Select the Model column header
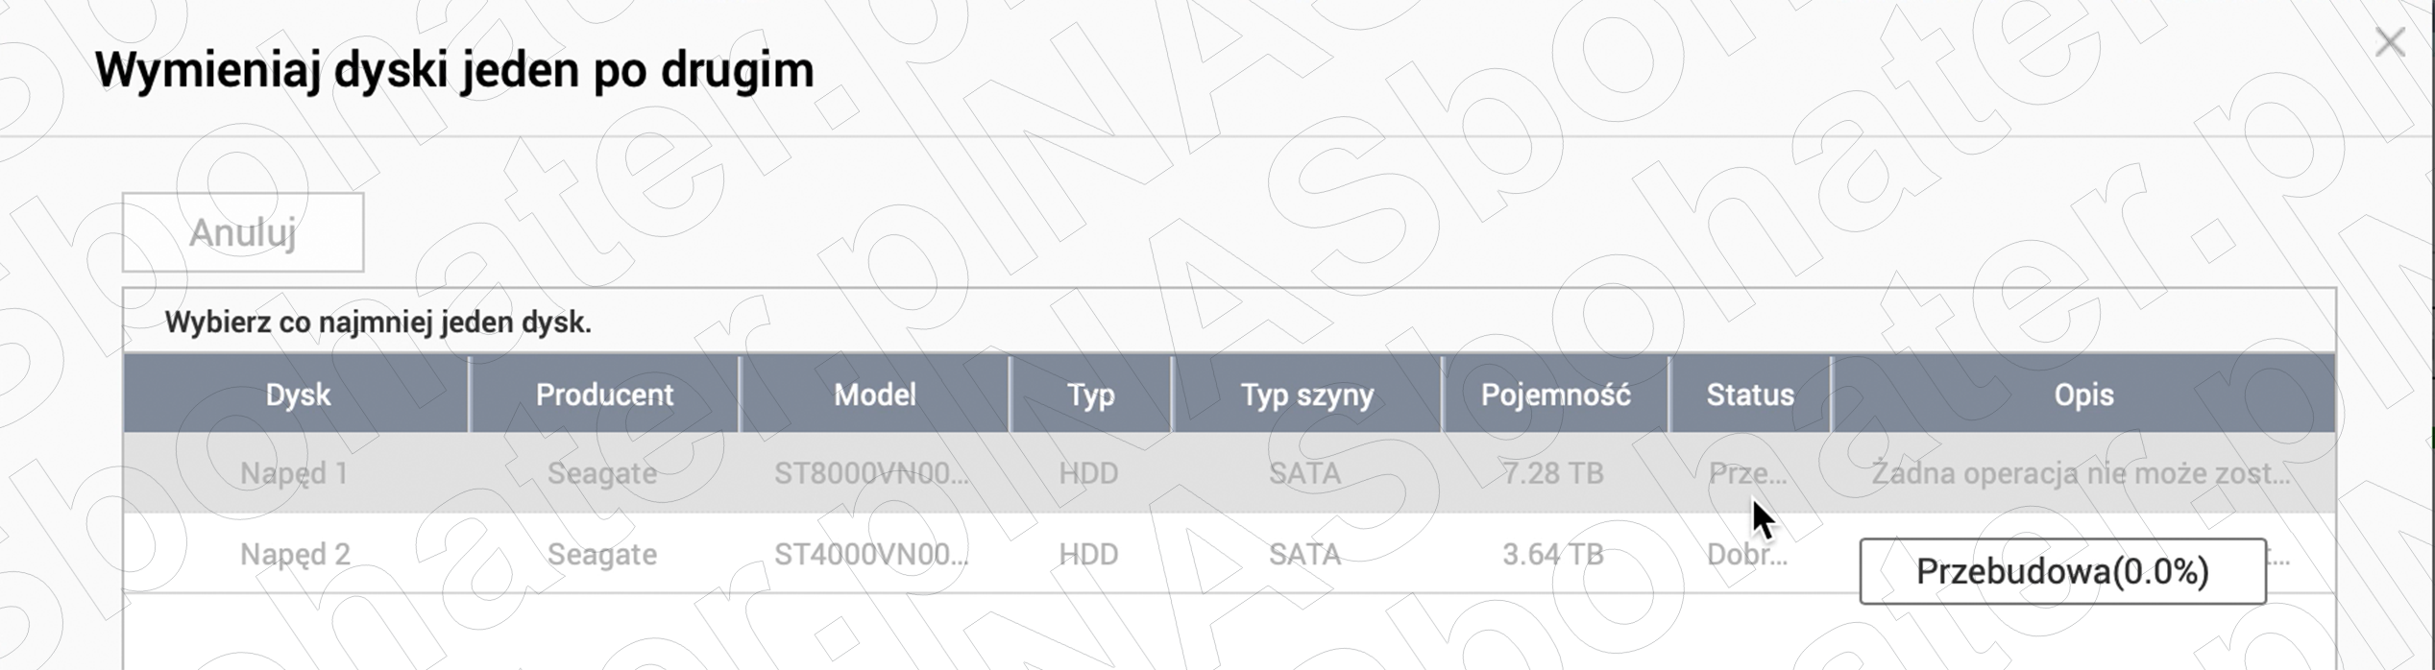 [x=874, y=395]
